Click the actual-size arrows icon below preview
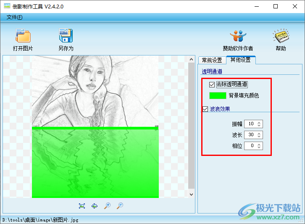This screenshot has height=224, width=305. (x=95, y=206)
